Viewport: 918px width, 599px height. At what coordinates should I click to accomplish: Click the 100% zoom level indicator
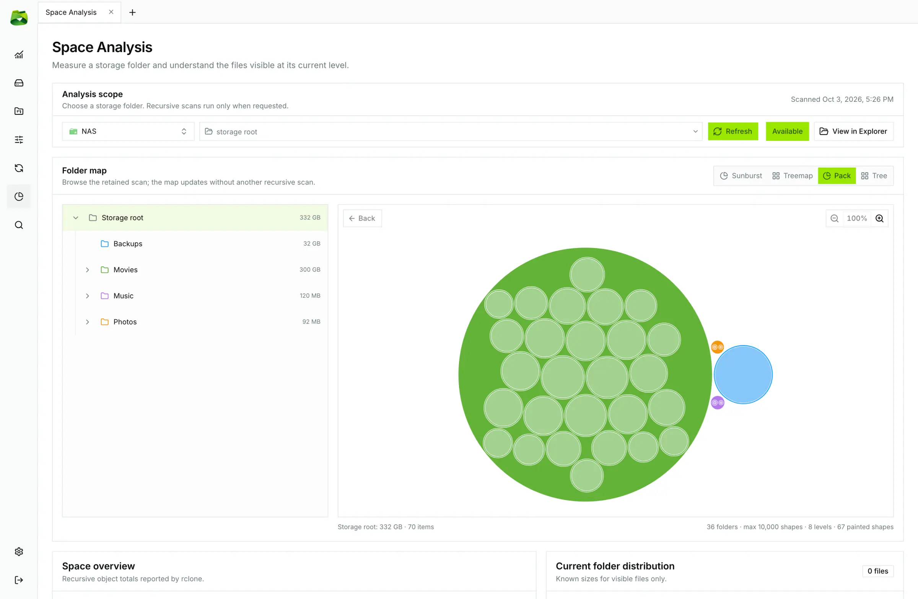pos(857,219)
